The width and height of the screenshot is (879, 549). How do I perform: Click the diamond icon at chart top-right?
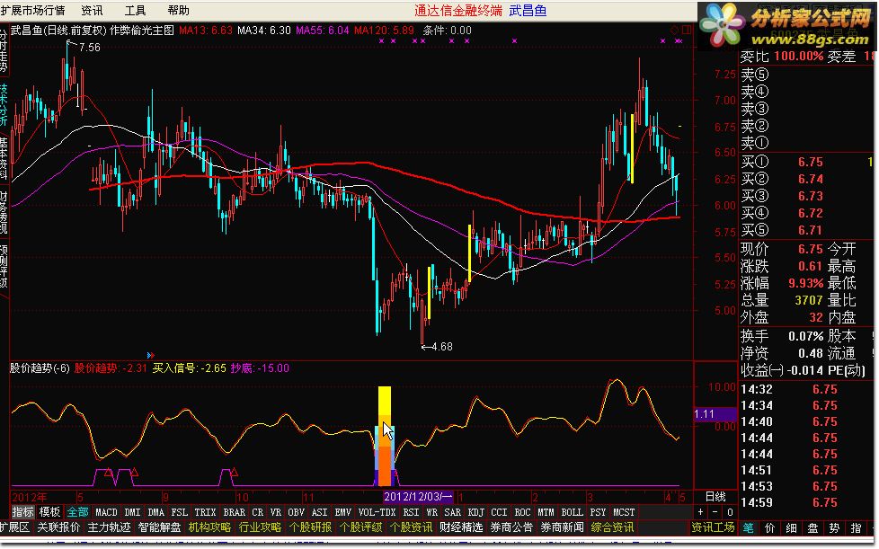[x=674, y=30]
